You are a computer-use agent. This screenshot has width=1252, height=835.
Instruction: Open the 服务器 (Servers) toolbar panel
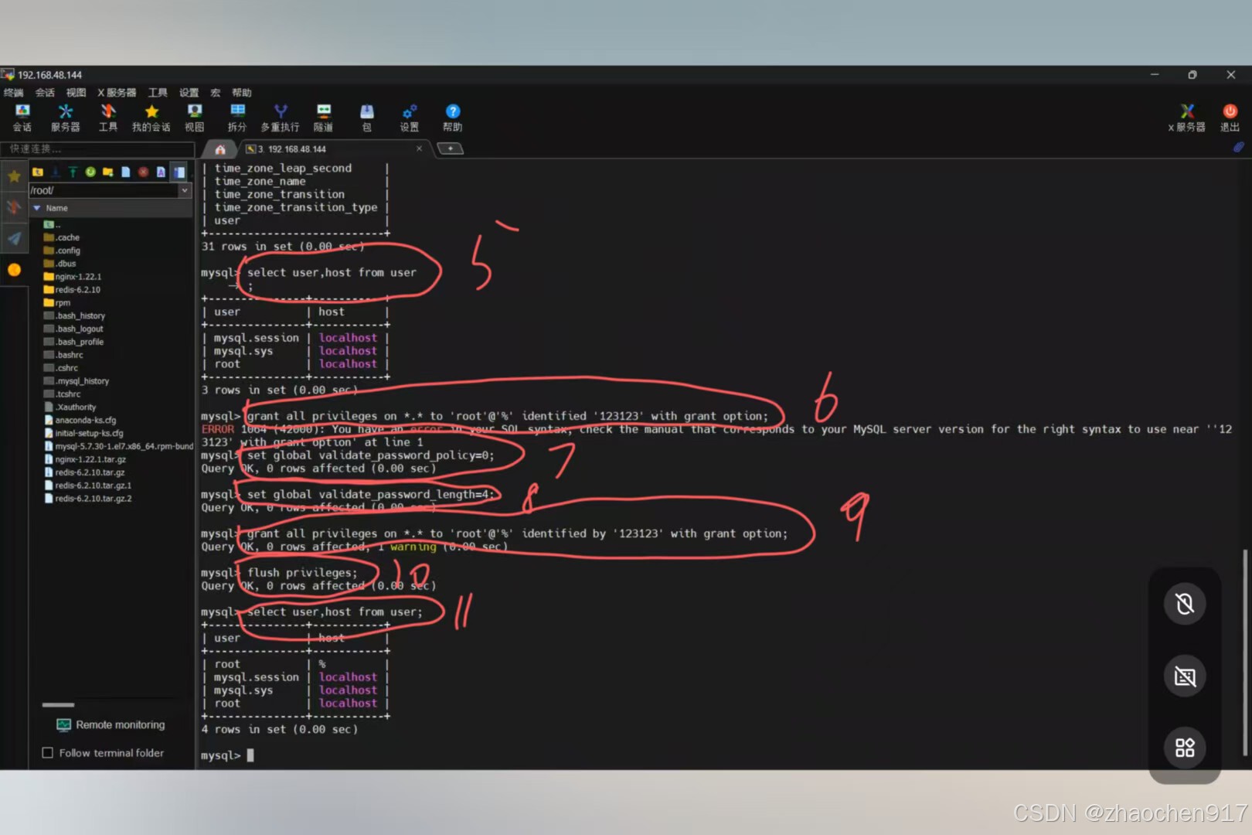coord(65,116)
